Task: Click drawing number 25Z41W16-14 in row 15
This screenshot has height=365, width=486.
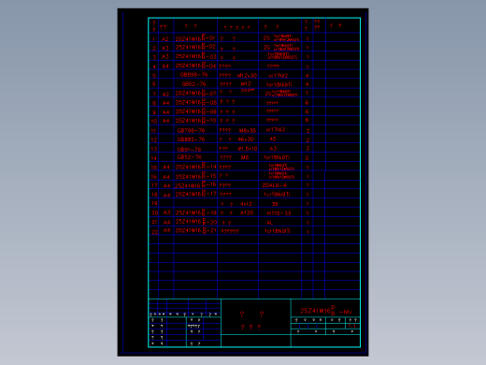Action: (x=195, y=167)
